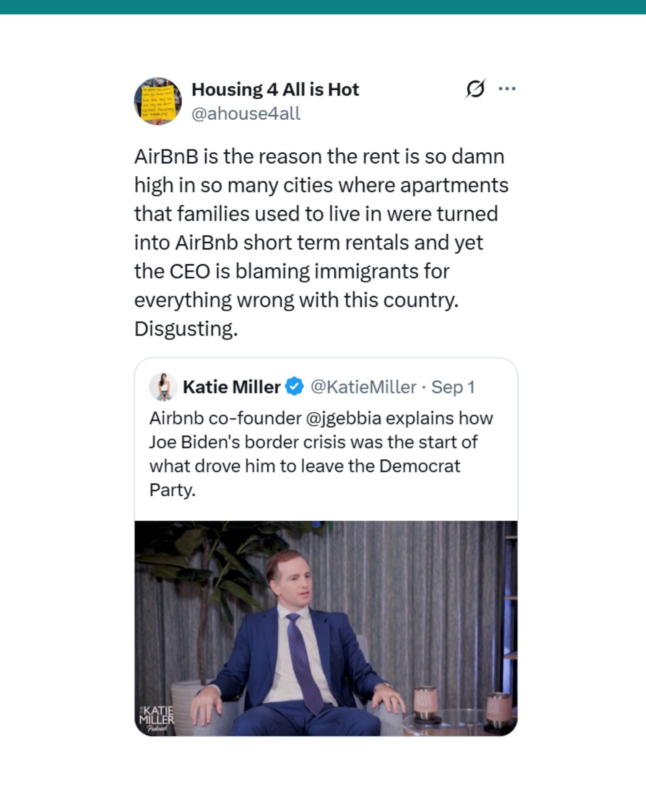The height and width of the screenshot is (808, 646).
Task: Click the teal header bar at top
Action: coord(323,7)
